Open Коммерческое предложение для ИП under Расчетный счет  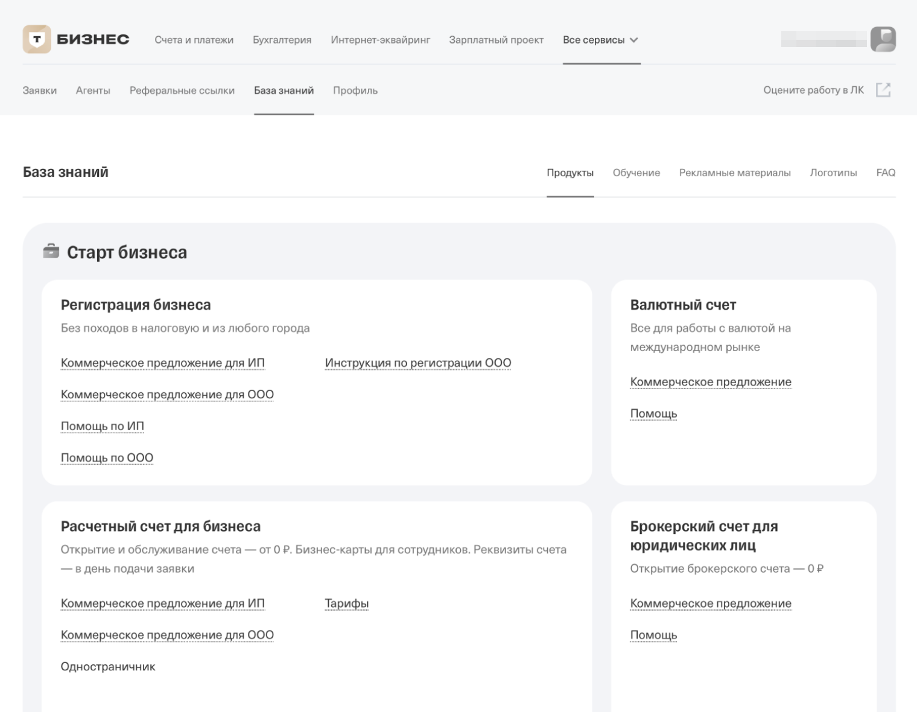pos(163,603)
